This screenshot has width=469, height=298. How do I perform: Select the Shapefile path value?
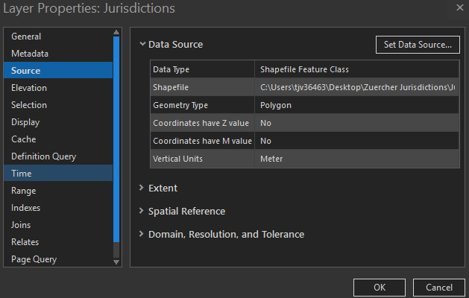pyautogui.click(x=357, y=87)
